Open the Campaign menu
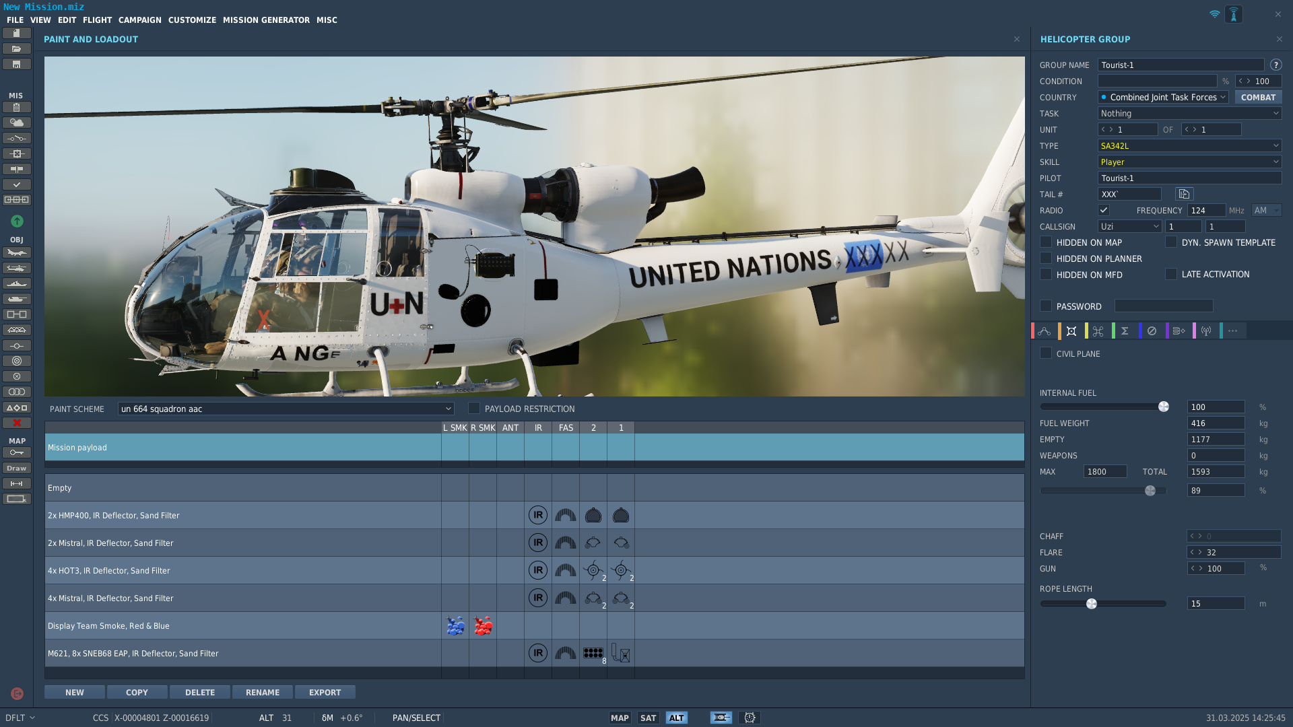 pyautogui.click(x=140, y=20)
